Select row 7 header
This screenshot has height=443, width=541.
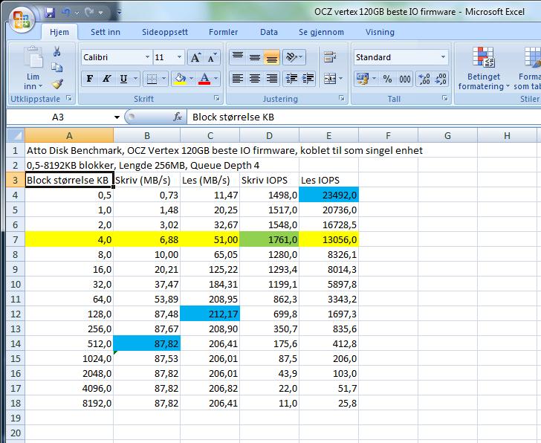pyautogui.click(x=16, y=239)
